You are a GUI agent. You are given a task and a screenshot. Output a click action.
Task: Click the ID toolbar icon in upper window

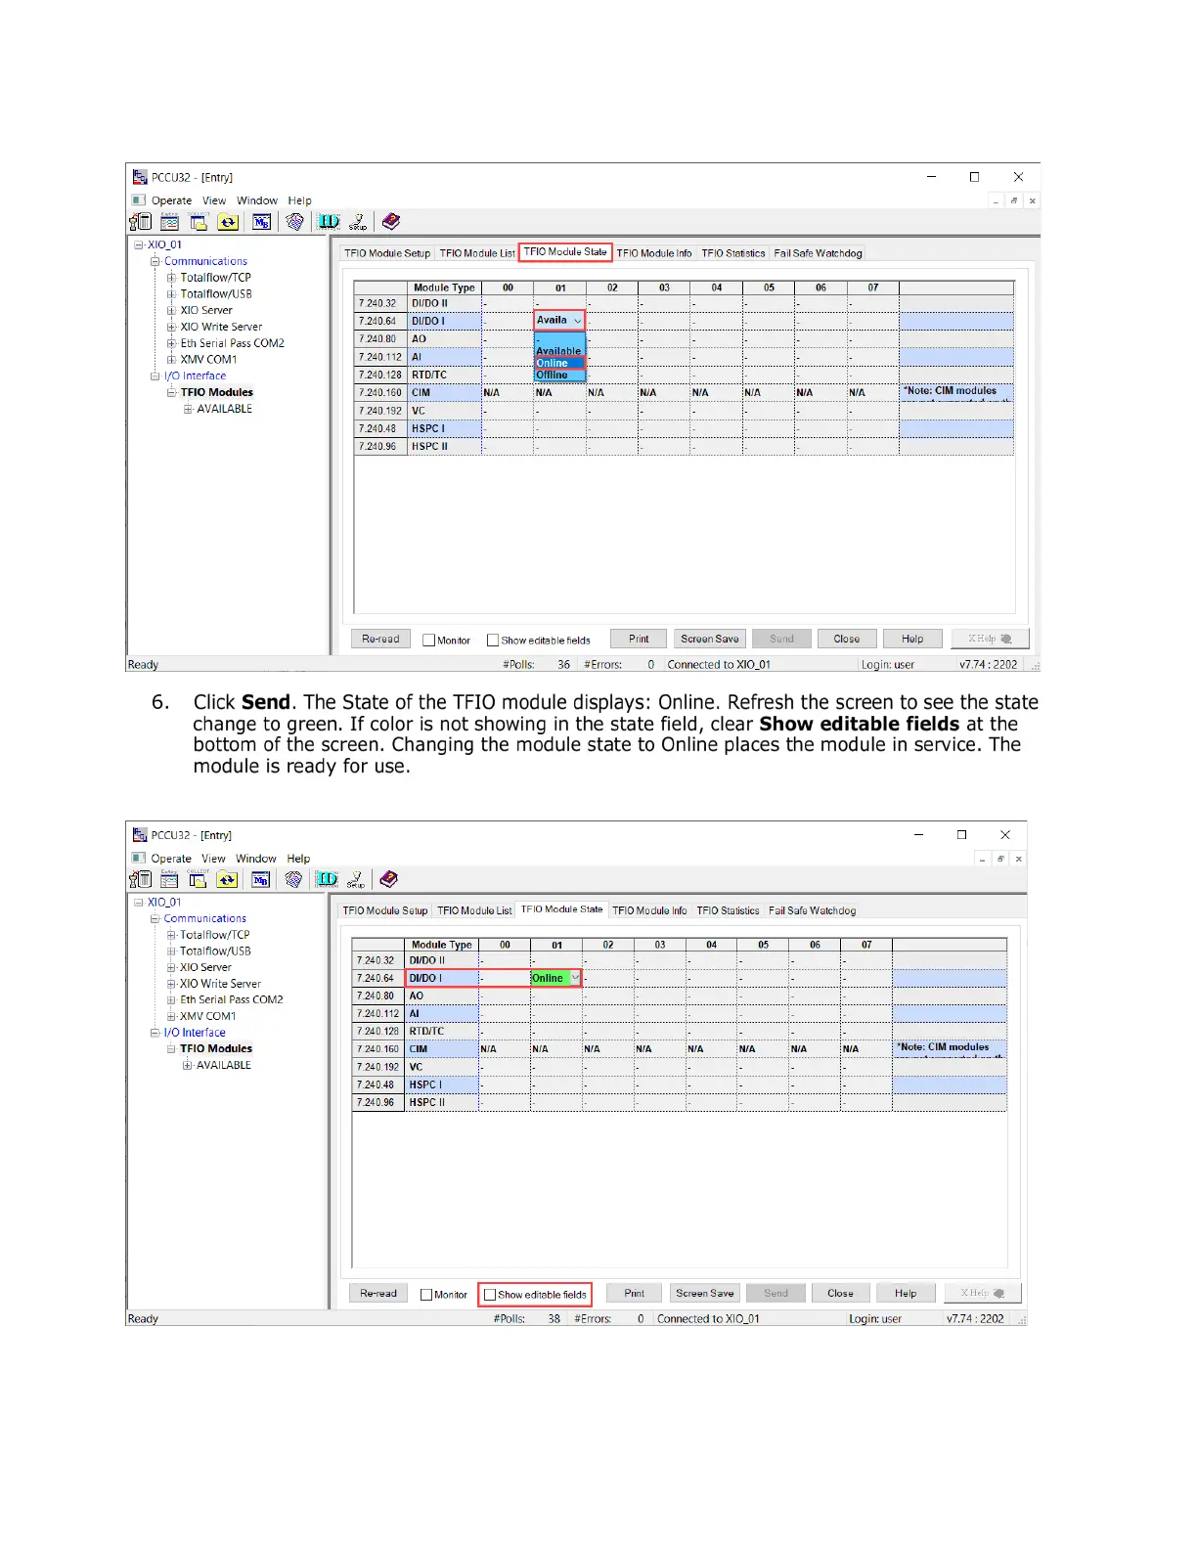329,222
